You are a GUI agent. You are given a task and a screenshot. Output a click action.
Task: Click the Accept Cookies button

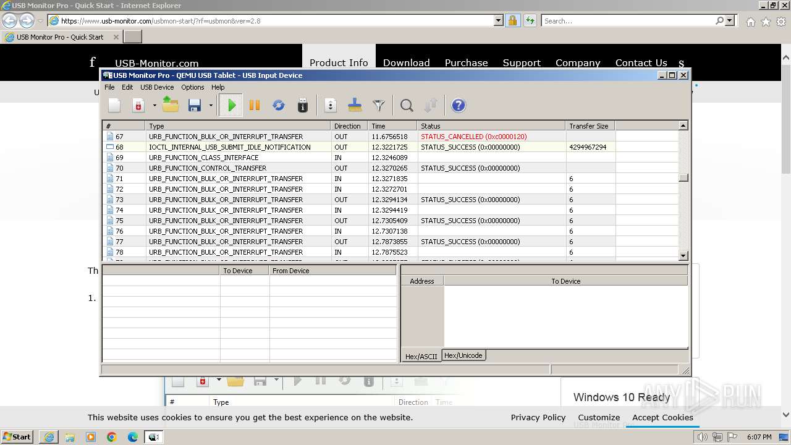[662, 418]
